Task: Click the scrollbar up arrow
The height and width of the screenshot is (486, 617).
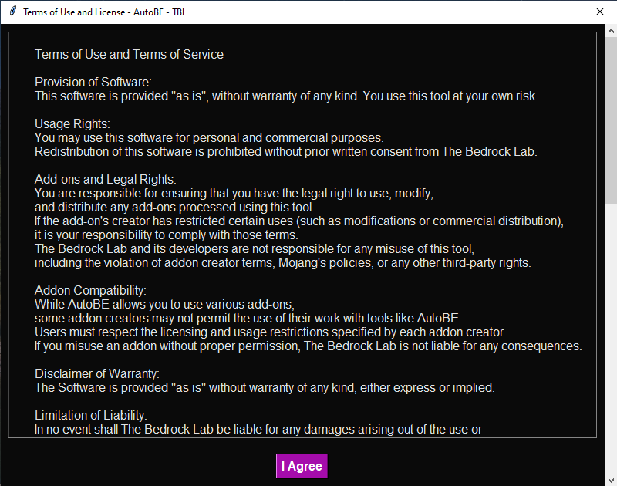Action: coord(611,31)
